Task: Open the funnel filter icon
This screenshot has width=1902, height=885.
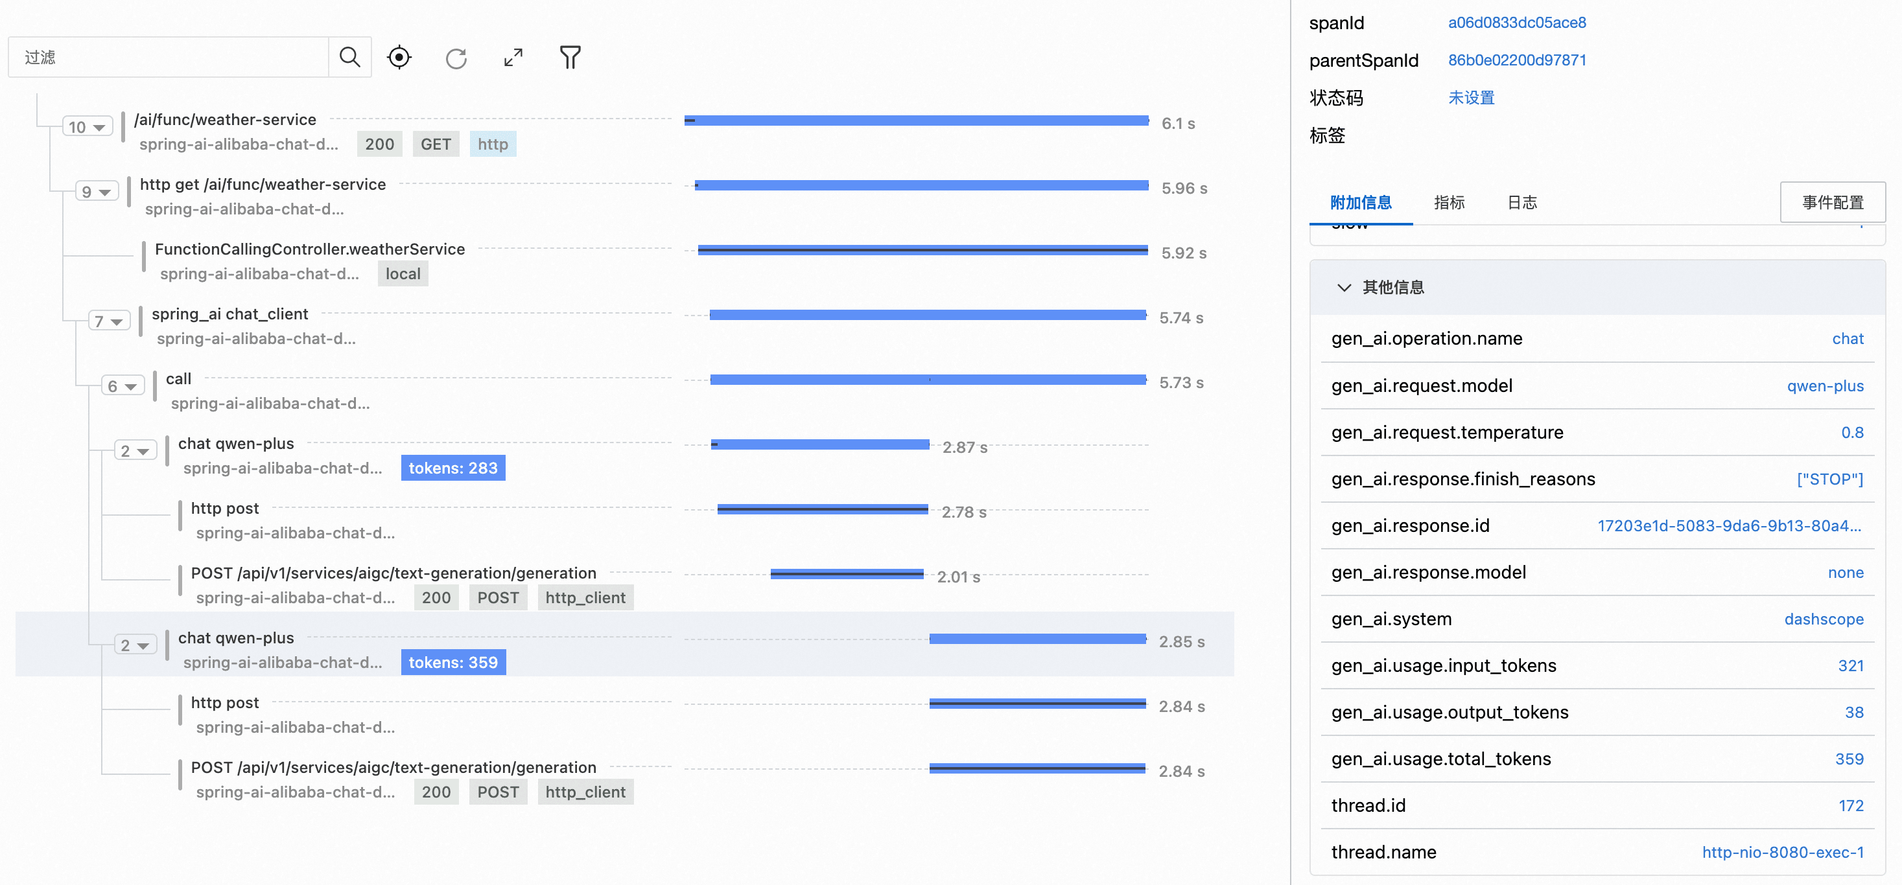Action: click(570, 57)
